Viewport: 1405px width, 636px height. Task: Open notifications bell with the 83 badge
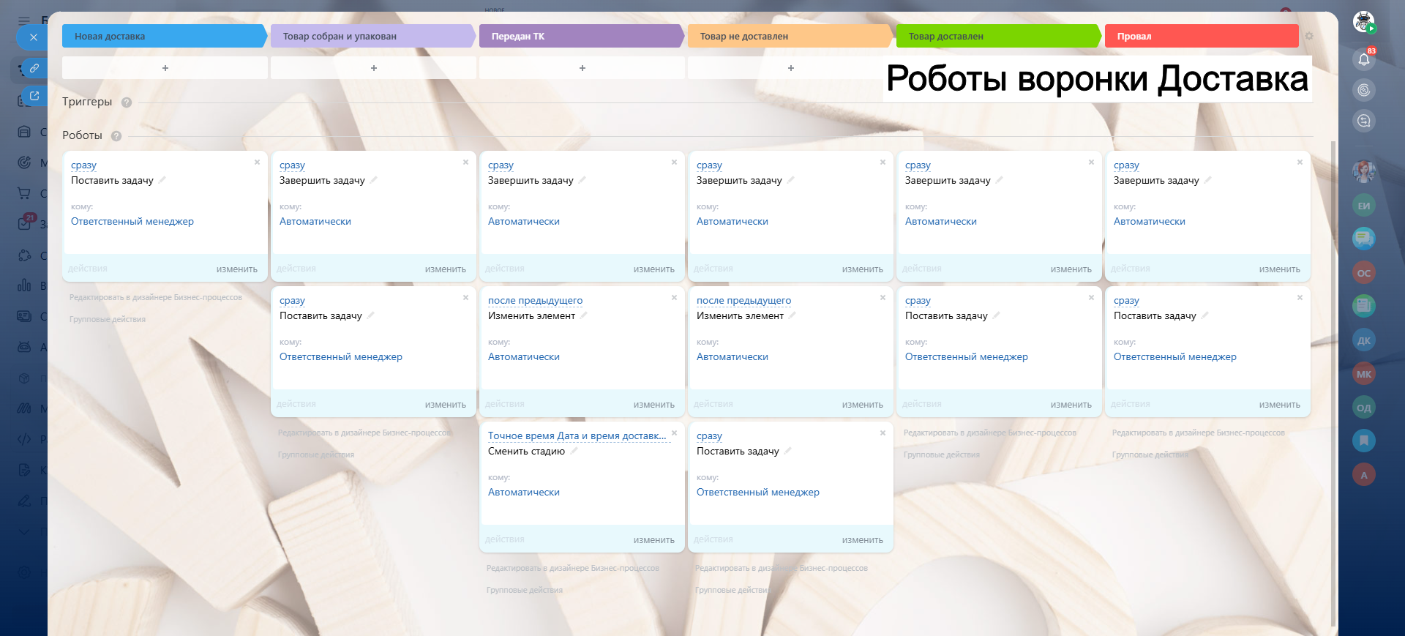1364,59
